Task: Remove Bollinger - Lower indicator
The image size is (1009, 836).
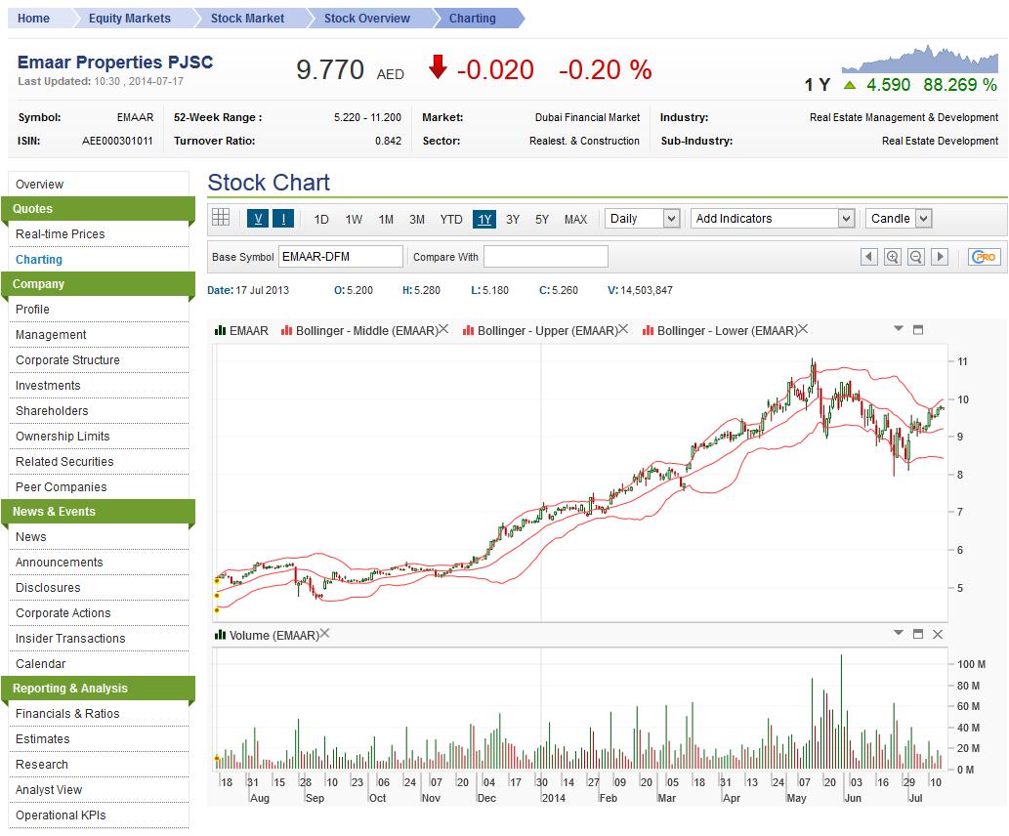Action: click(803, 329)
